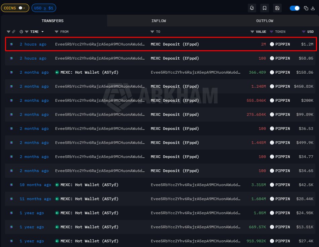Click the save floppy disk icon
The height and width of the screenshot is (247, 319).
[x=277, y=8]
